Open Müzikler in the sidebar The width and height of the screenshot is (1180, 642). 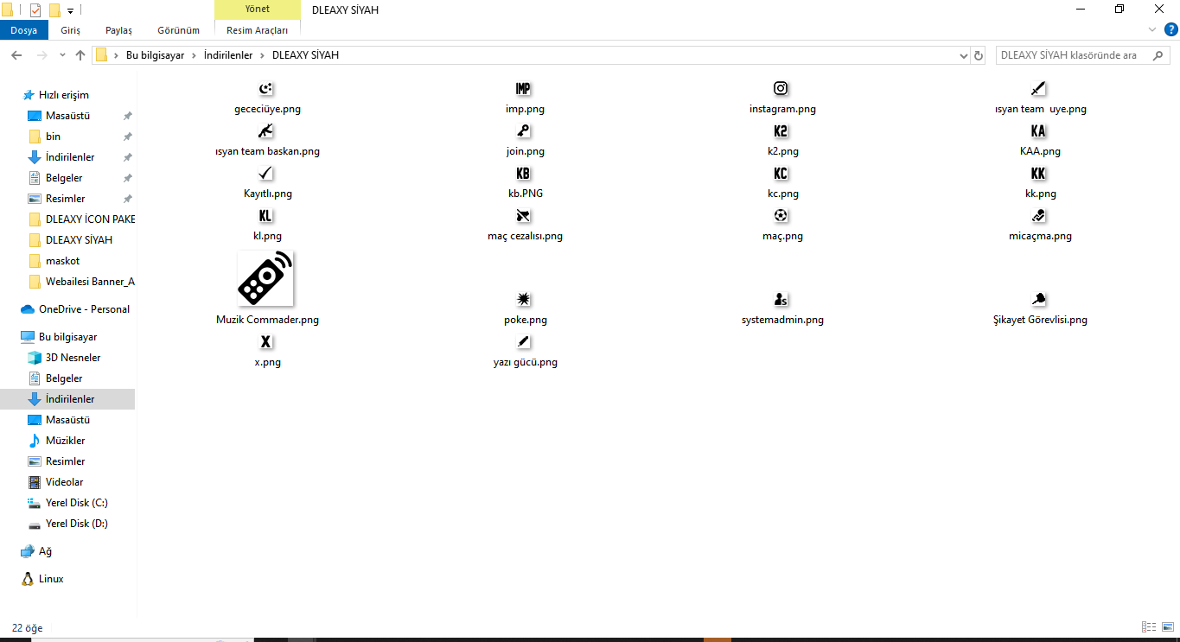65,441
